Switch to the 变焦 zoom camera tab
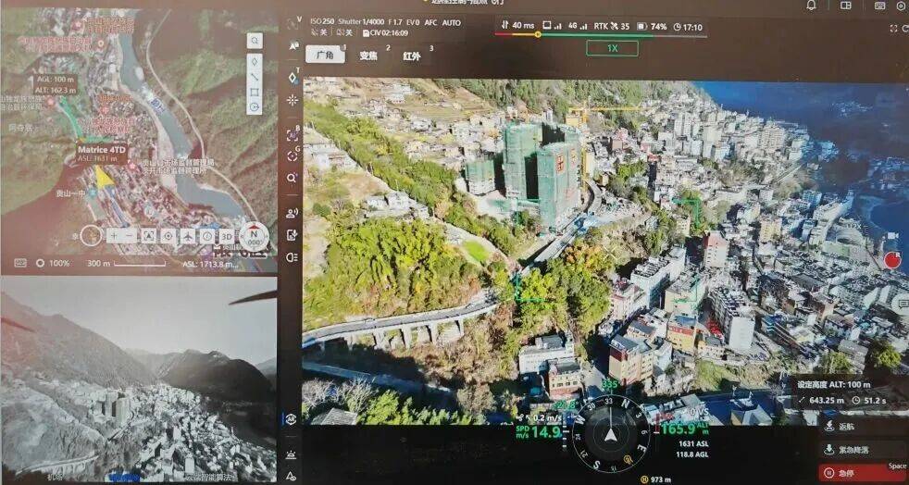This screenshot has height=485, width=909. coord(368,56)
